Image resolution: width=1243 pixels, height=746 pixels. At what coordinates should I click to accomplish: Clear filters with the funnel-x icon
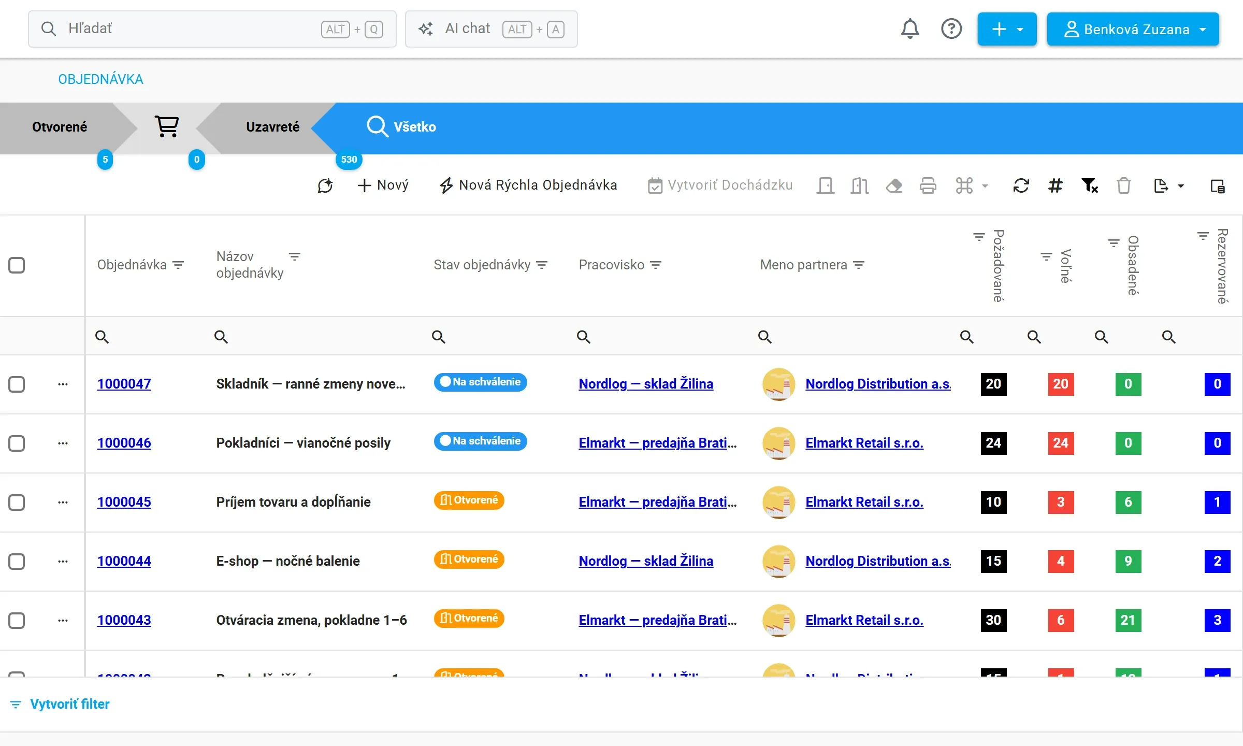(x=1090, y=185)
